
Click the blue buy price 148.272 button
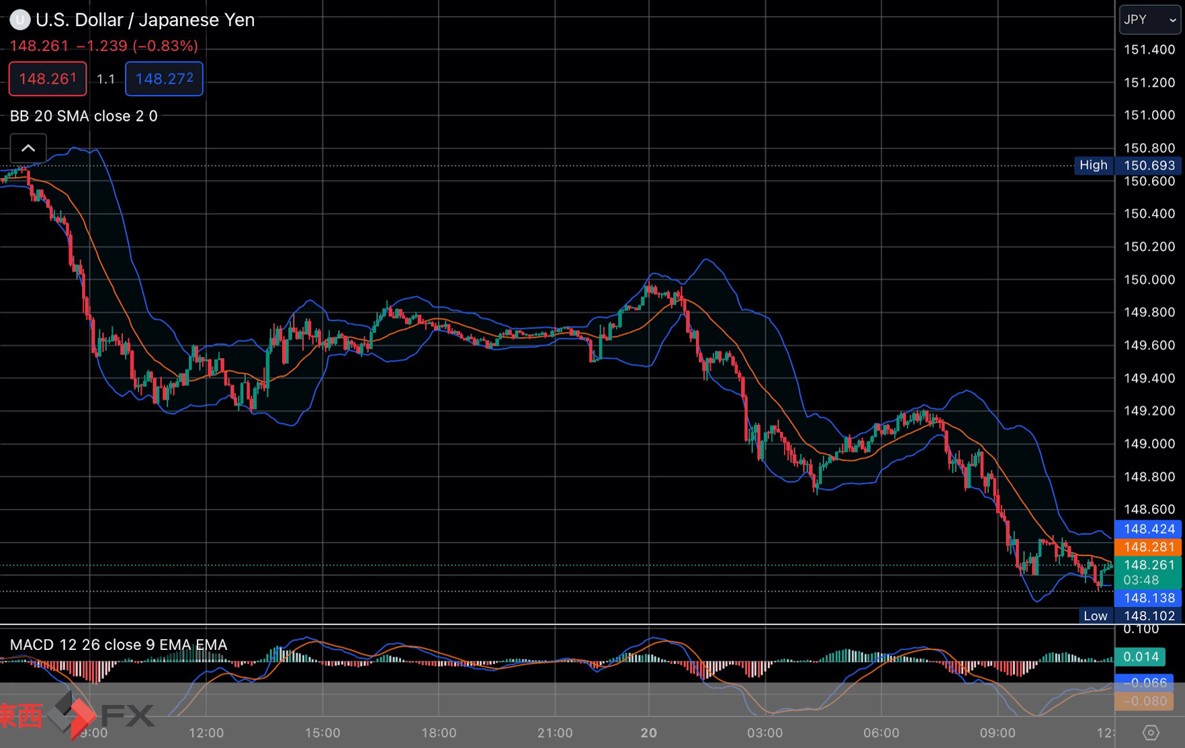coord(164,79)
